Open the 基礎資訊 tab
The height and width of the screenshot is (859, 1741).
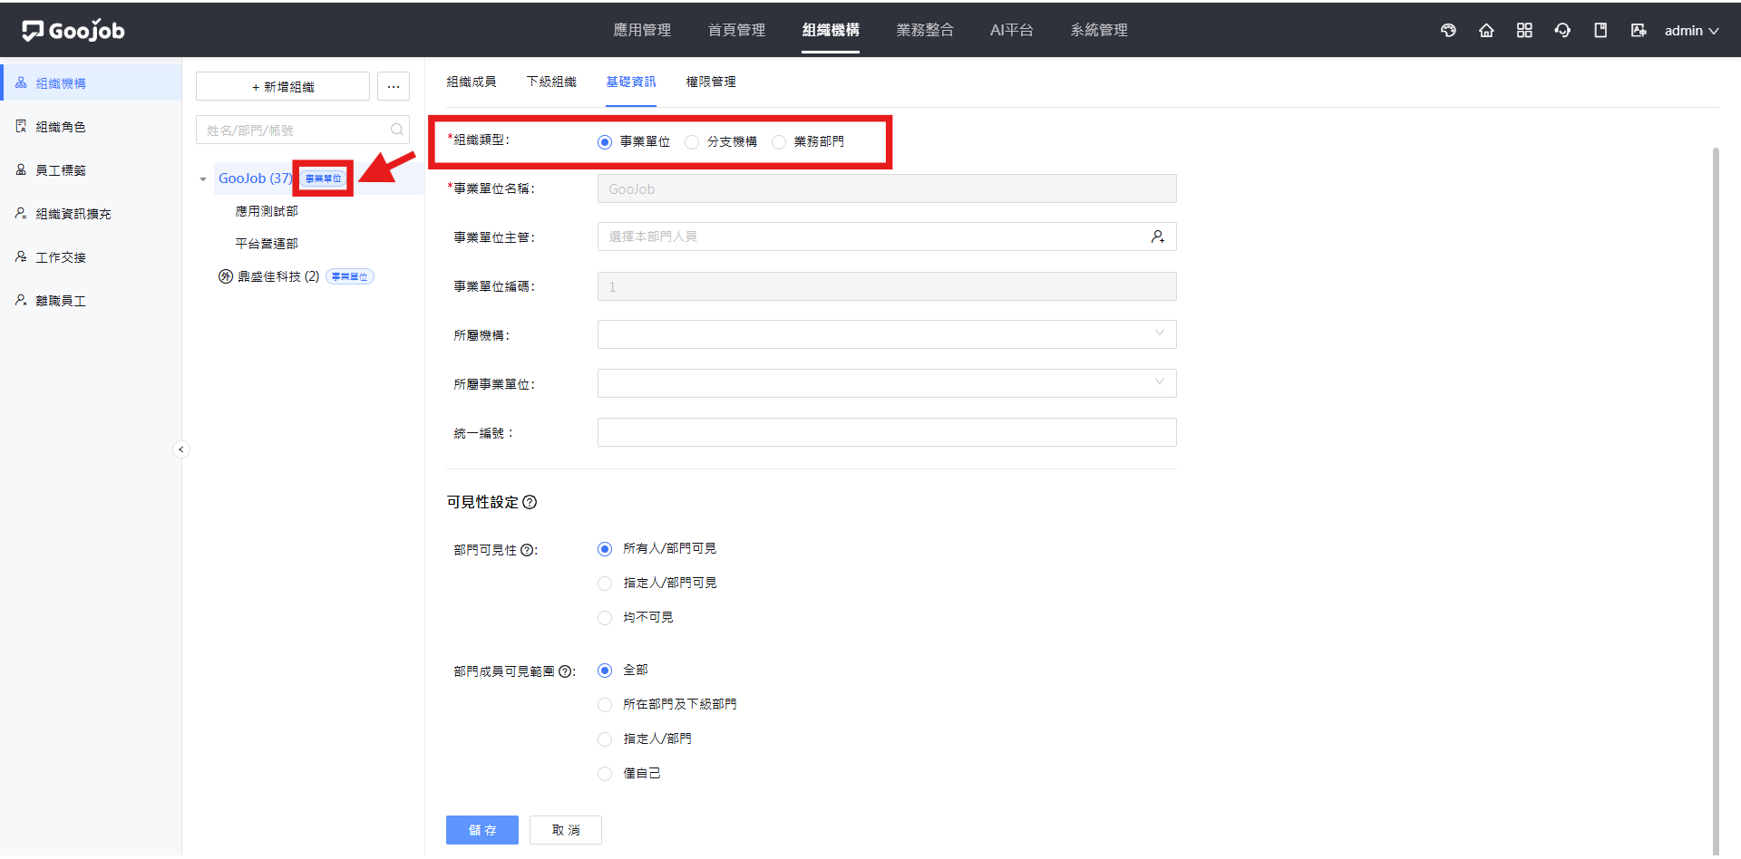(631, 82)
